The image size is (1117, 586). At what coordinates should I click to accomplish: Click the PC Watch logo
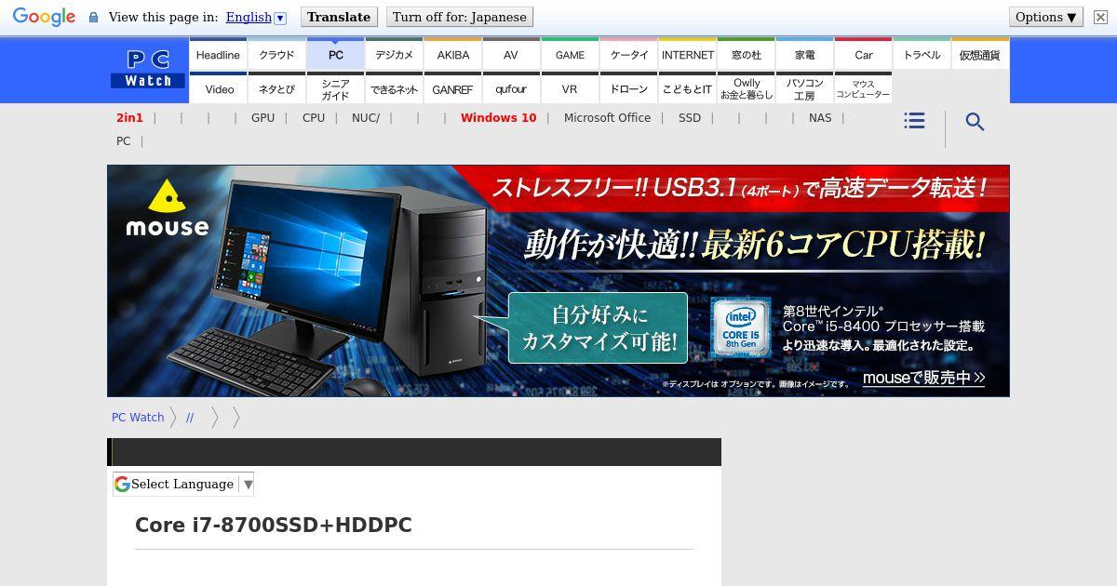pyautogui.click(x=148, y=70)
